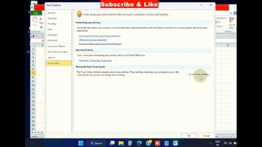The image size is (262, 147).
Task: Click the Excel ribbon Help icon
Action: (x=235, y=13)
